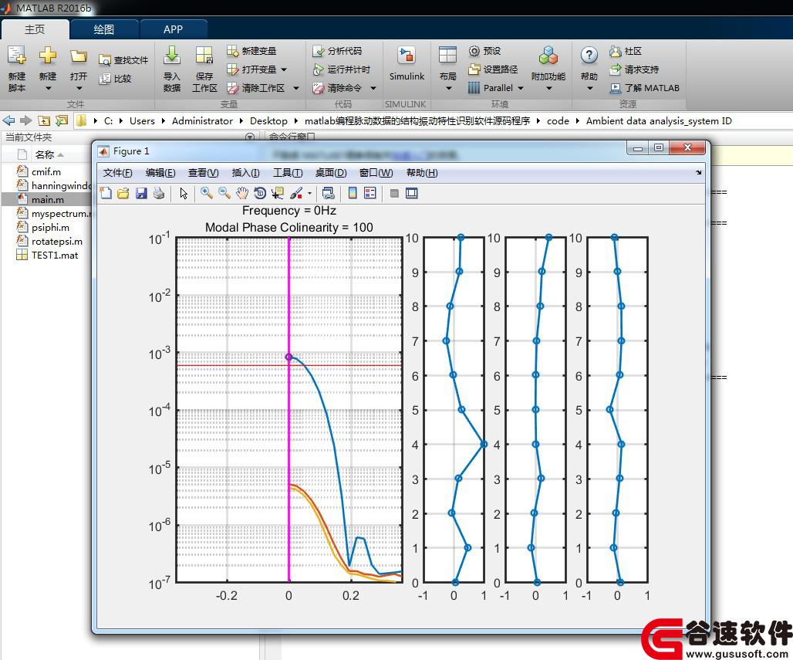The height and width of the screenshot is (660, 793).
Task: Open the Clear Workspace (清除工作区) dropdown
Action: click(x=296, y=88)
